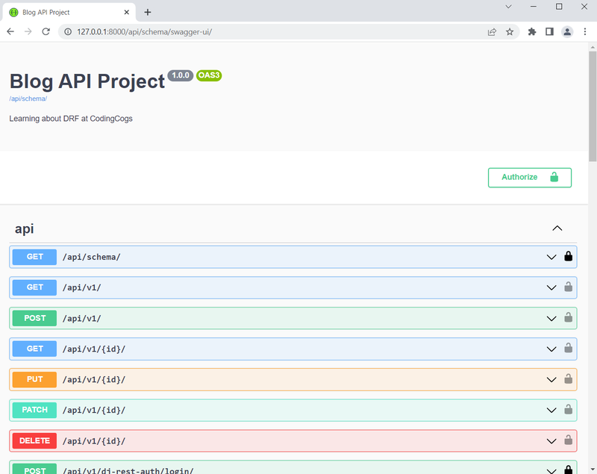Close the Blog API Project tab
Screen dimensions: 597x474
point(127,12)
